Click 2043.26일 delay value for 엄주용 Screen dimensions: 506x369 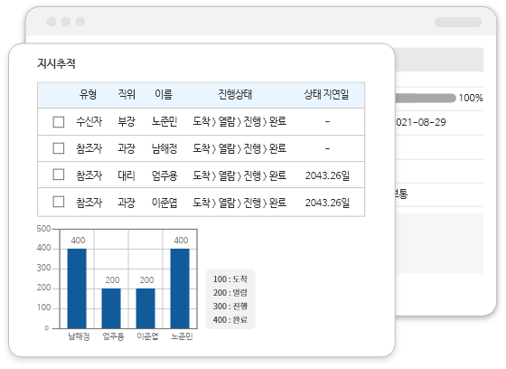[x=327, y=175]
